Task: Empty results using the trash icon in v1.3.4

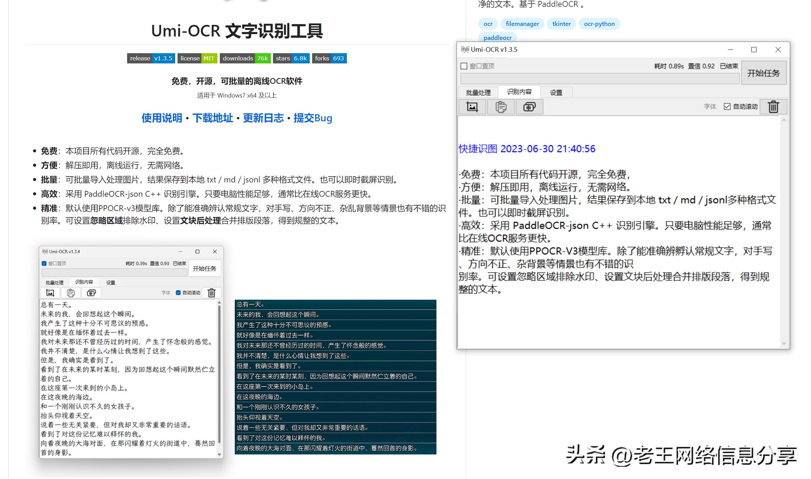Action: coord(211,293)
